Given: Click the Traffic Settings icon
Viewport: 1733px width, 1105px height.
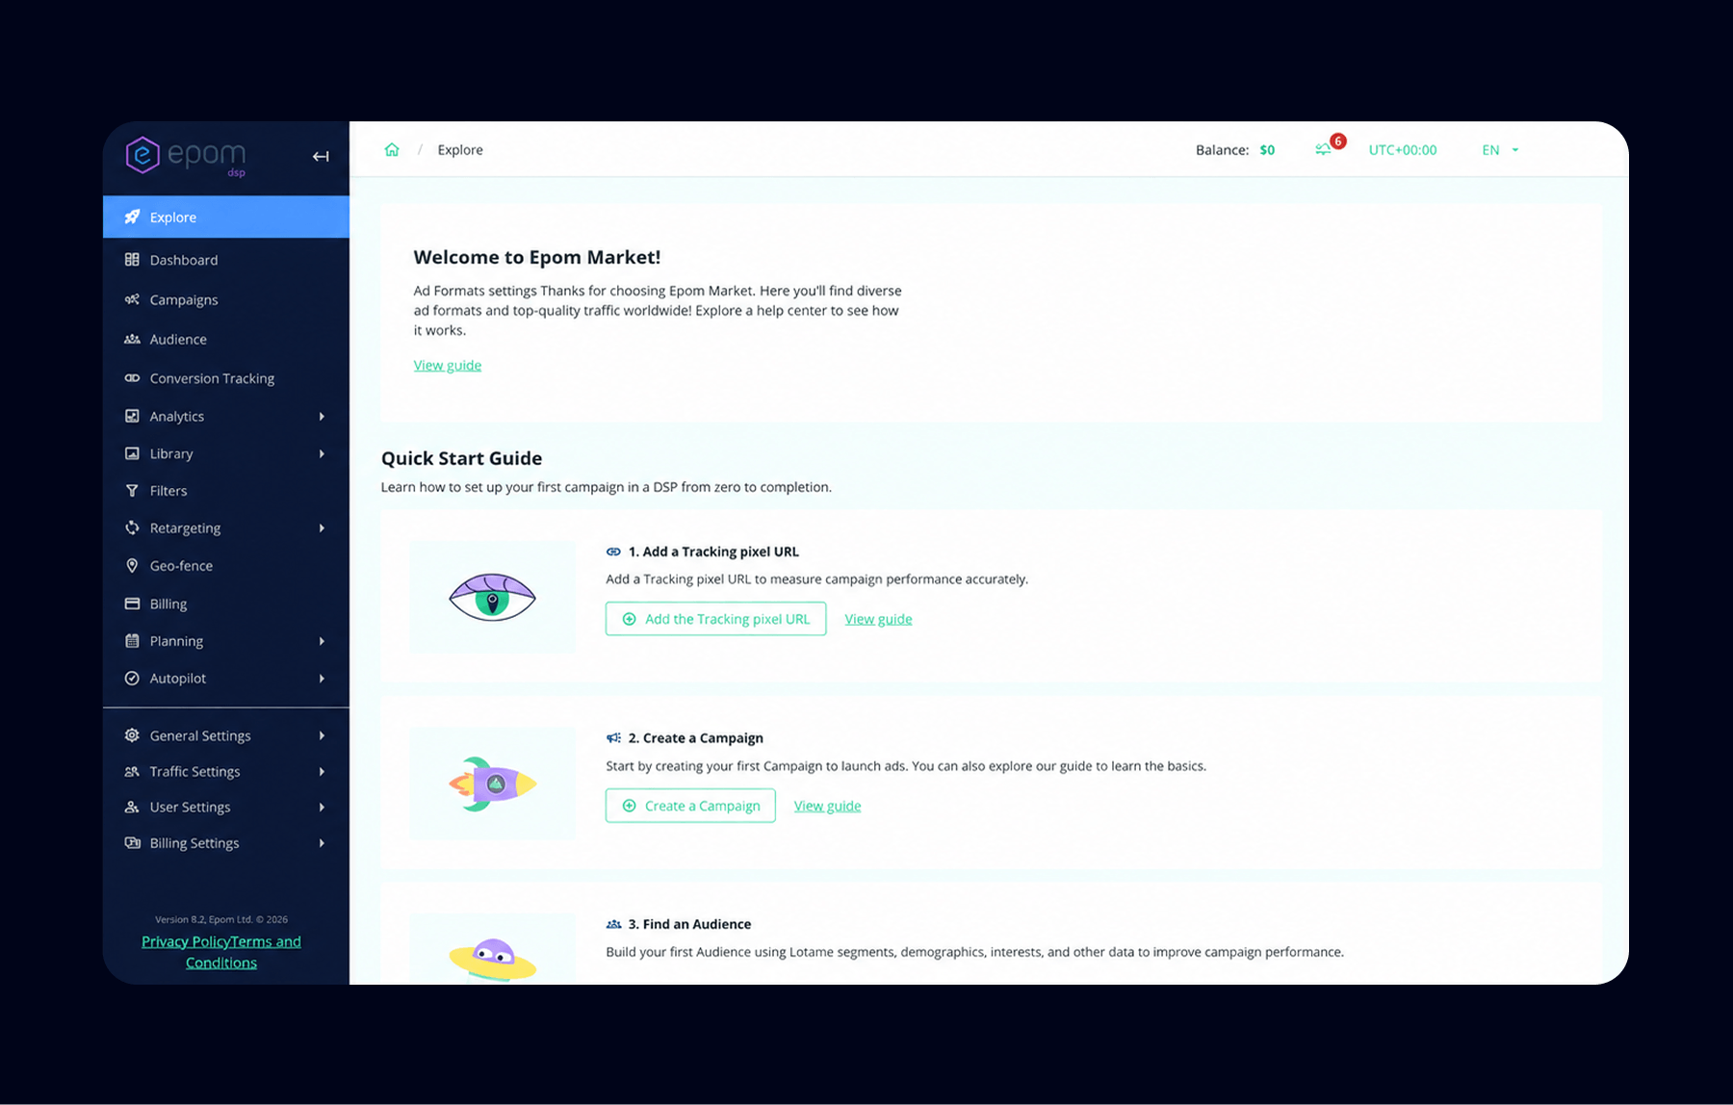Looking at the screenshot, I should [132, 771].
